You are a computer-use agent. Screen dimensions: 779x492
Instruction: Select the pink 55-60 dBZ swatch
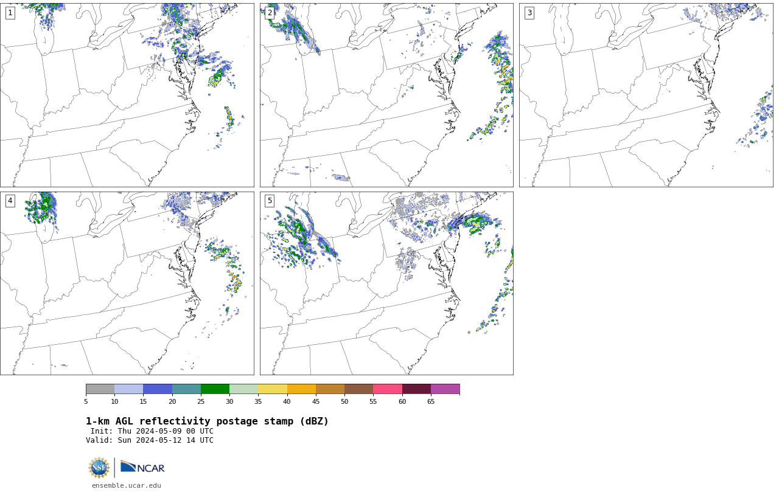tap(388, 389)
